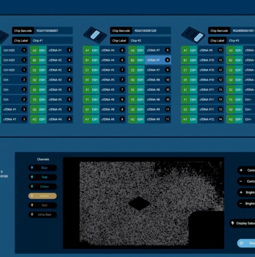Toggle the Green channel
Screen dimensions: 255x257
pyautogui.click(x=42, y=186)
